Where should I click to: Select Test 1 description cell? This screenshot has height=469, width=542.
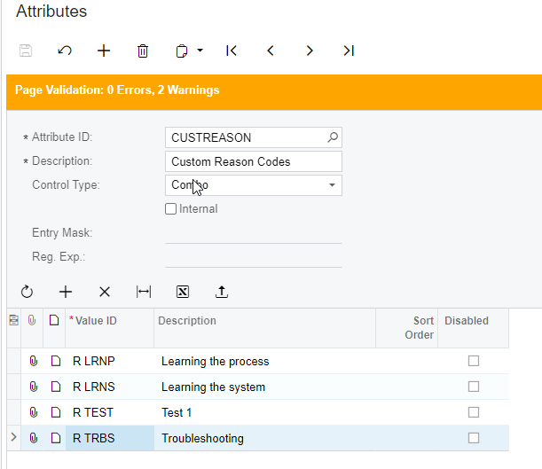(264, 412)
